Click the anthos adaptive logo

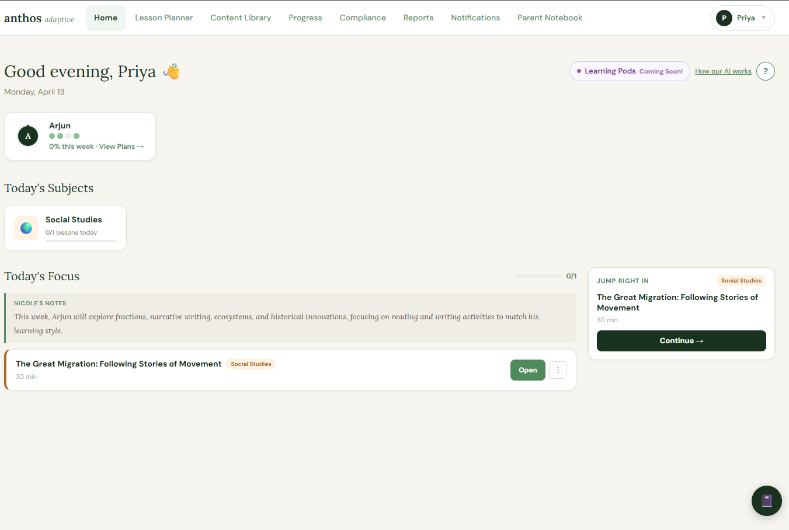39,18
